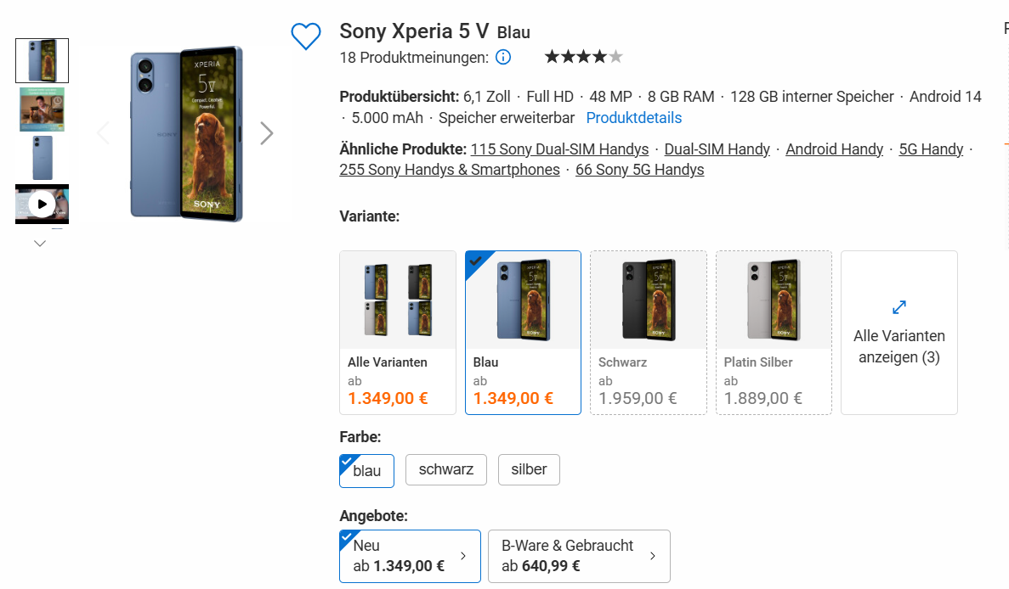This screenshot has height=589, width=1009.
Task: Select the Platin Silber variant card
Action: click(774, 333)
